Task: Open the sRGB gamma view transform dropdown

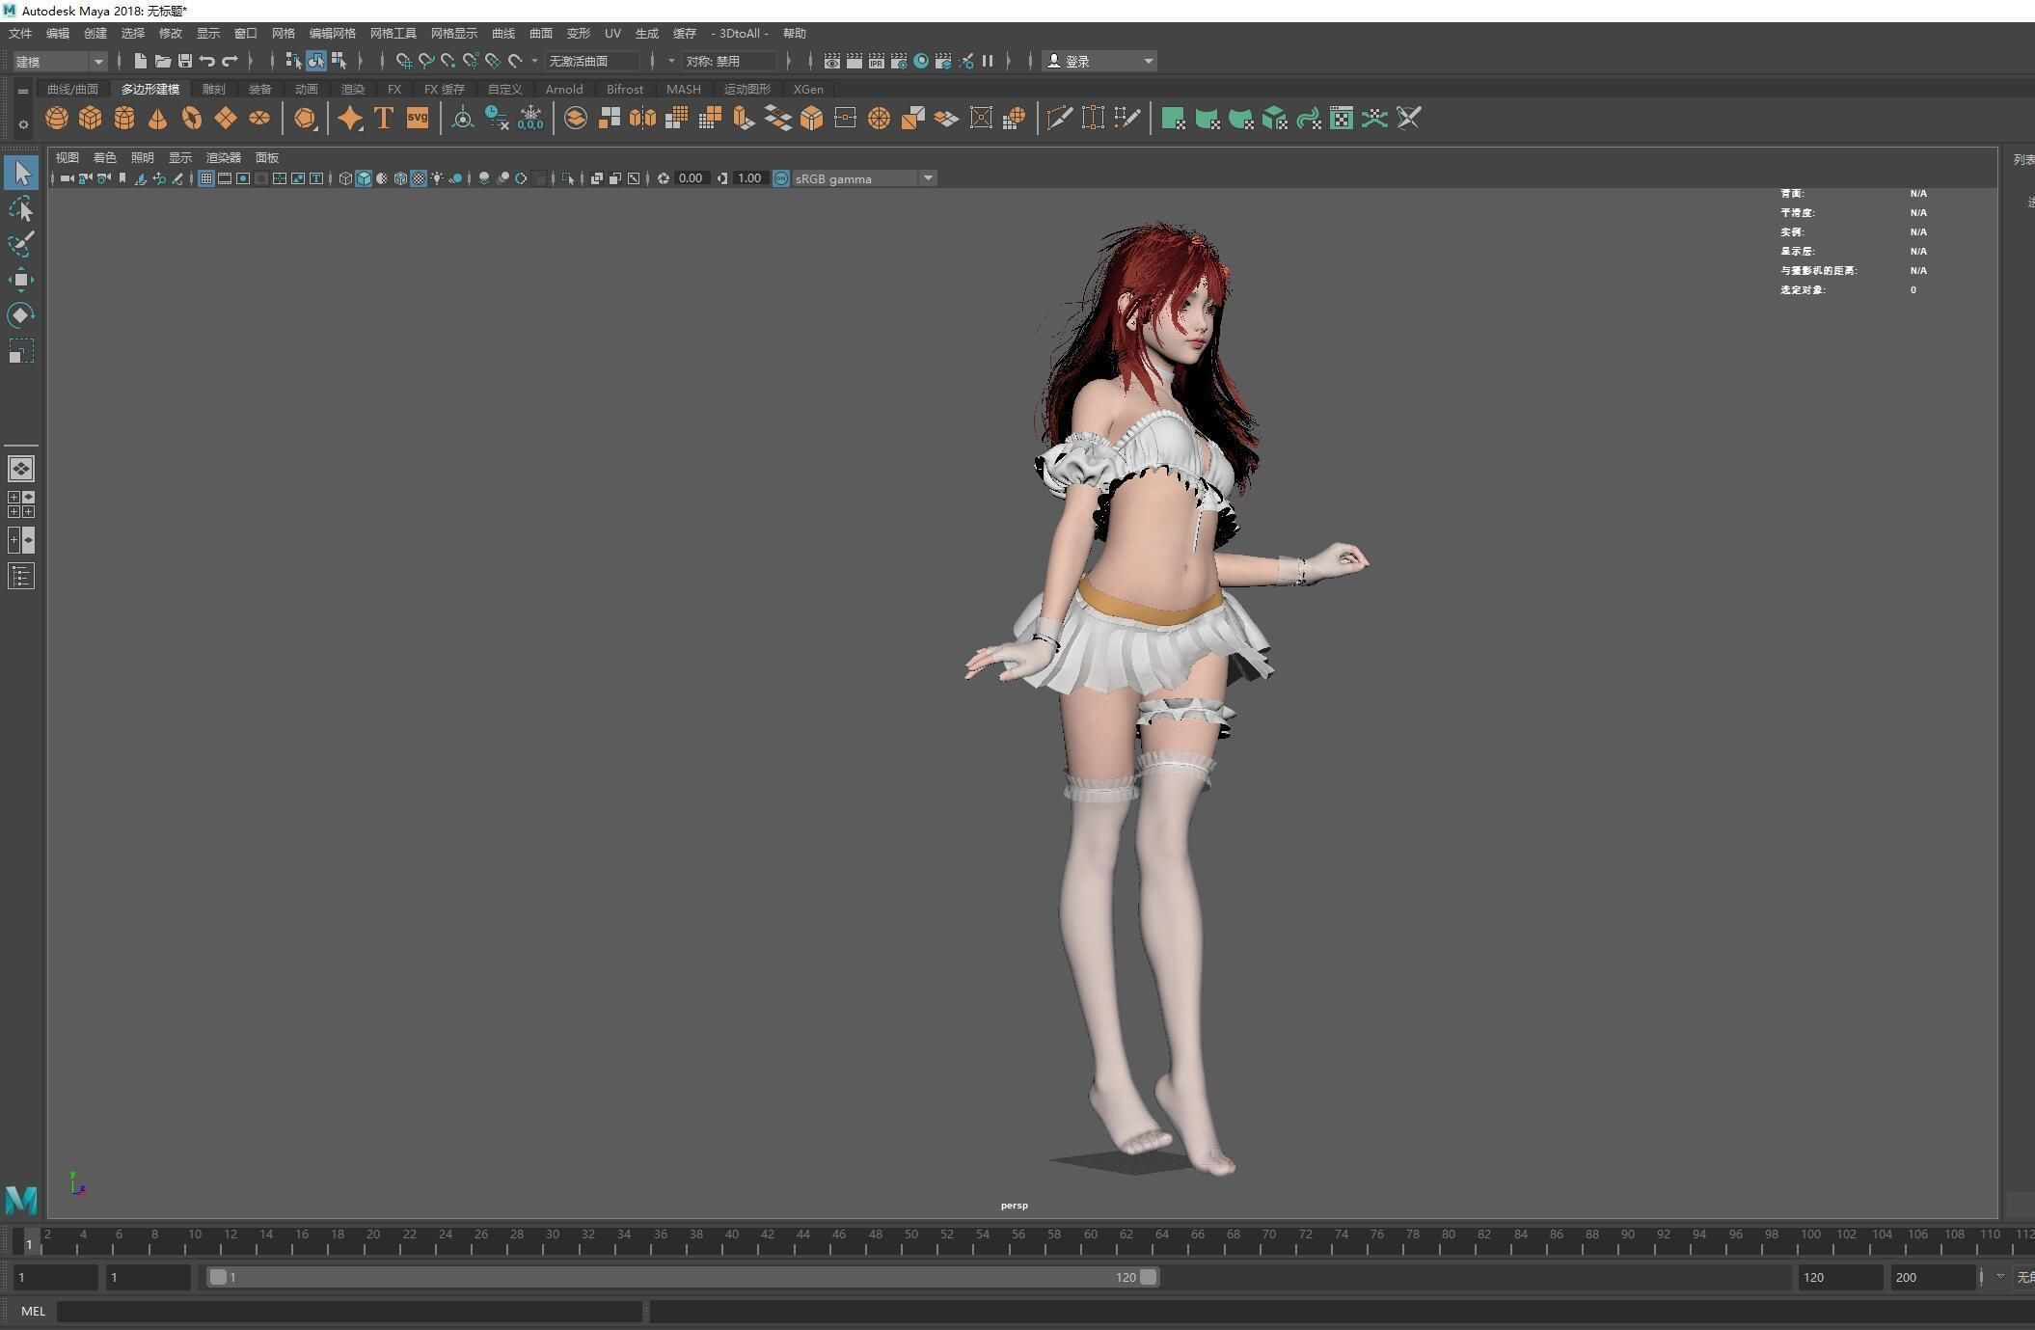Action: [x=864, y=178]
